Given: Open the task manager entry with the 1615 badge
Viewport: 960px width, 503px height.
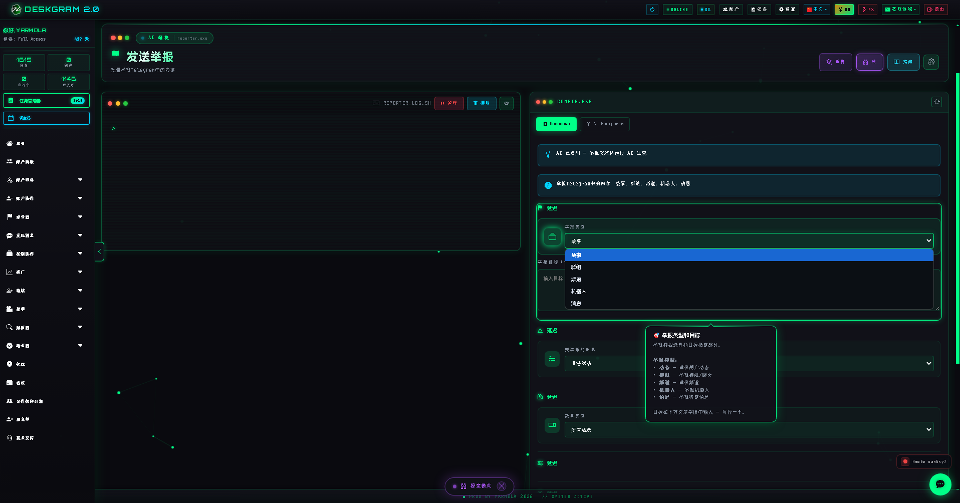Looking at the screenshot, I should click(46, 101).
